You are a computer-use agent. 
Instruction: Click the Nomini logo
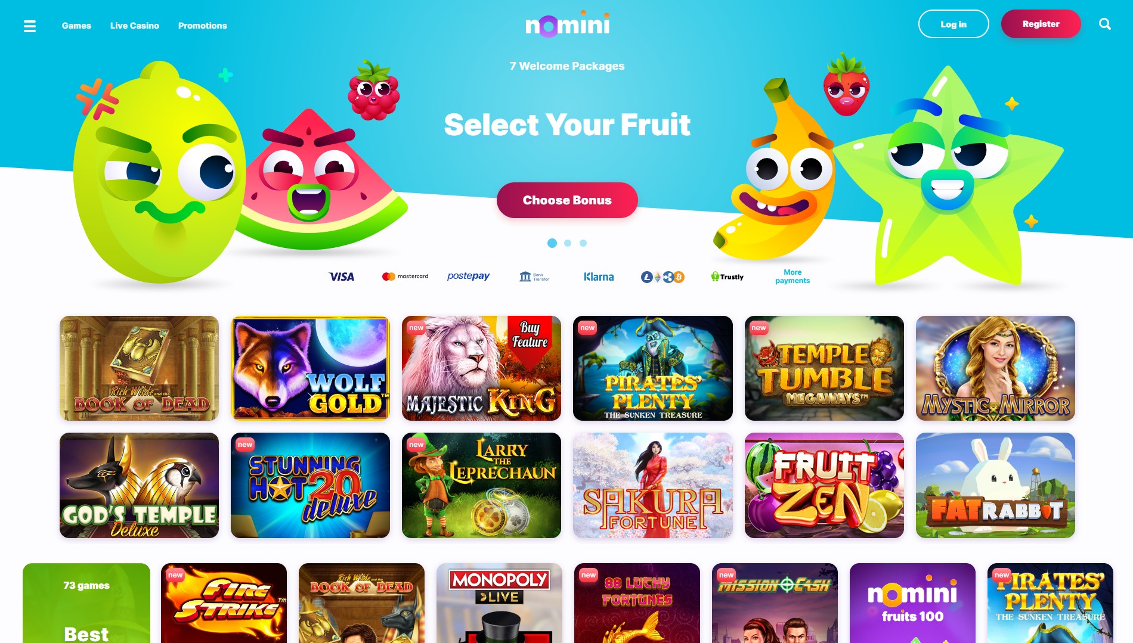click(x=567, y=24)
